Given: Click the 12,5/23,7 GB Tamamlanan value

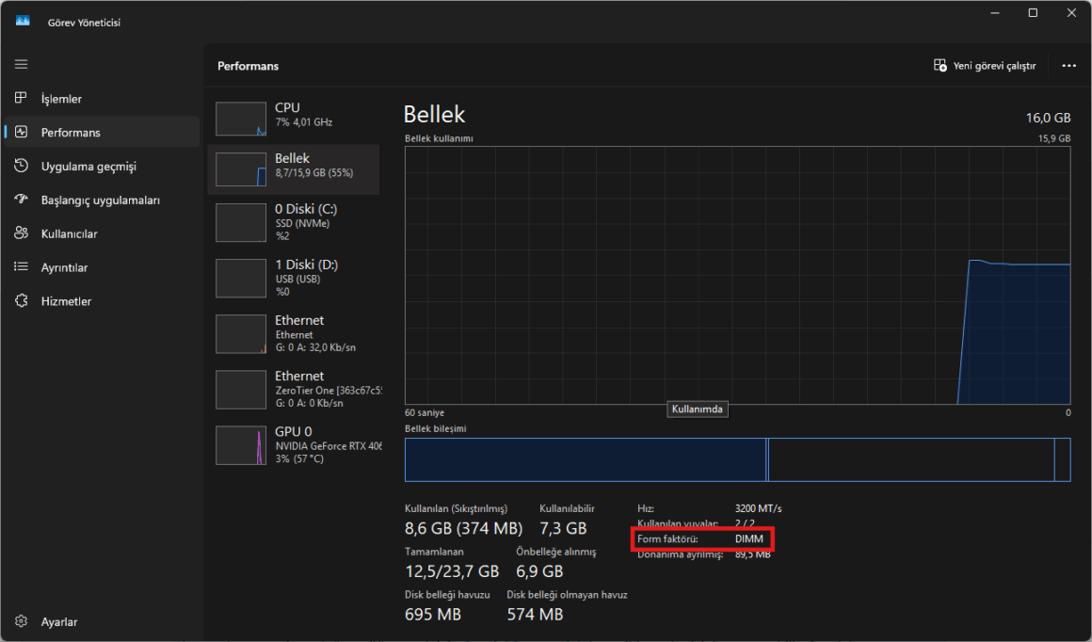Looking at the screenshot, I should (451, 571).
